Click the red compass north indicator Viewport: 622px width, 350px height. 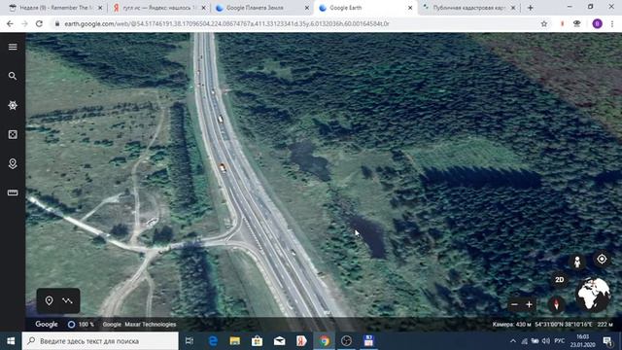coord(556,304)
